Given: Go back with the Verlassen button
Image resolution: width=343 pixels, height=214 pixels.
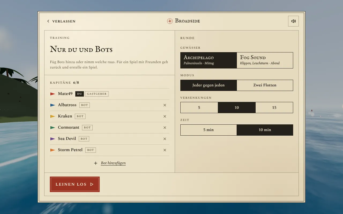Looking at the screenshot, I should pos(61,21).
